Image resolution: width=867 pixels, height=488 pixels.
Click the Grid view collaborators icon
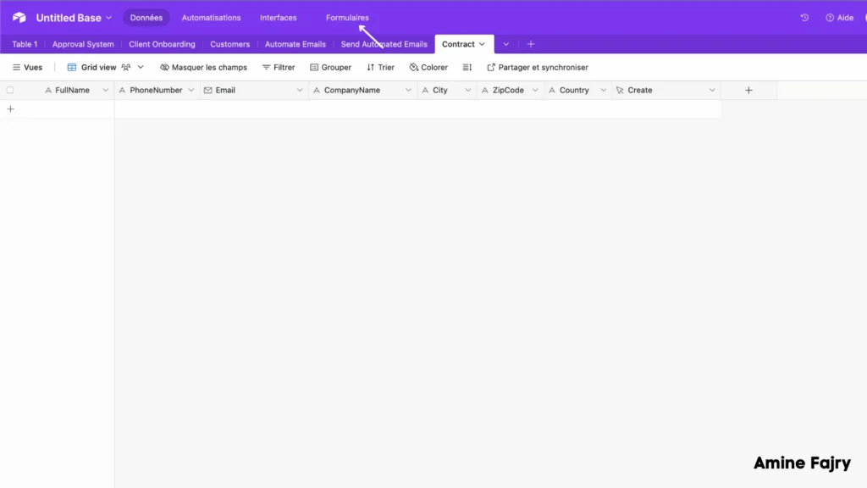(x=126, y=68)
